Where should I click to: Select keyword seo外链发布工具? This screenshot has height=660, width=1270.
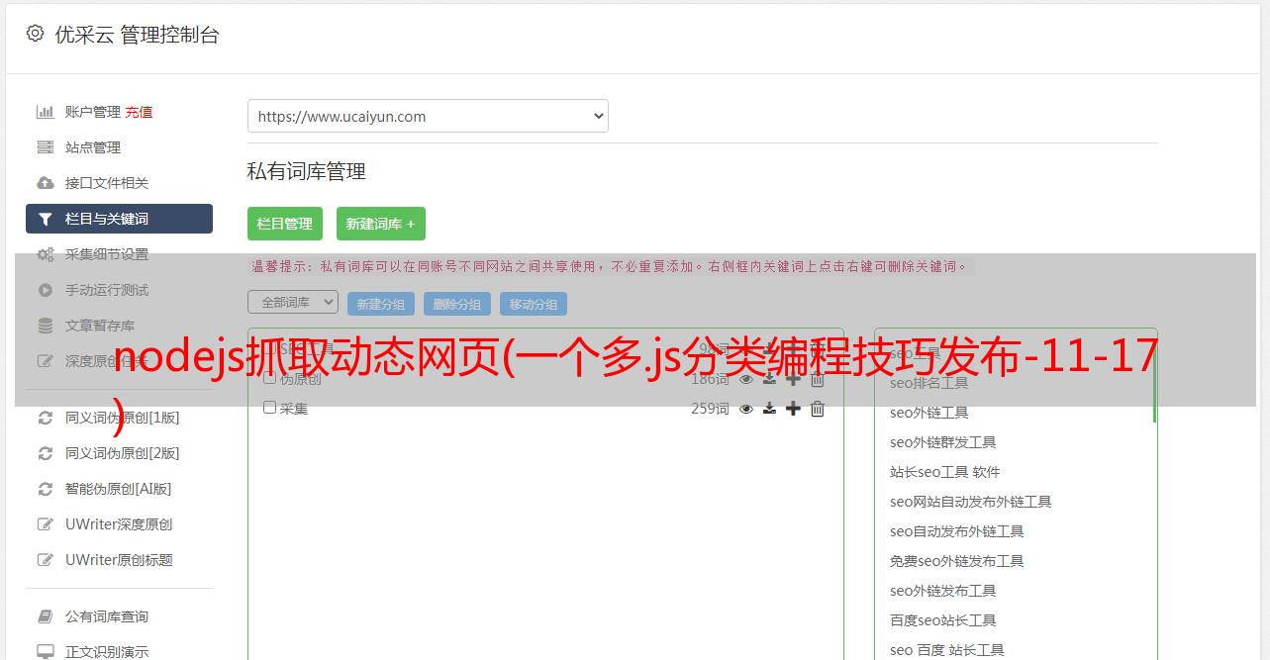pyautogui.click(x=943, y=591)
